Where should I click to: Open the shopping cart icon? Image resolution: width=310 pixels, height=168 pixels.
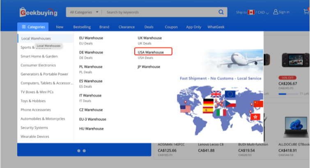pos(306,12)
